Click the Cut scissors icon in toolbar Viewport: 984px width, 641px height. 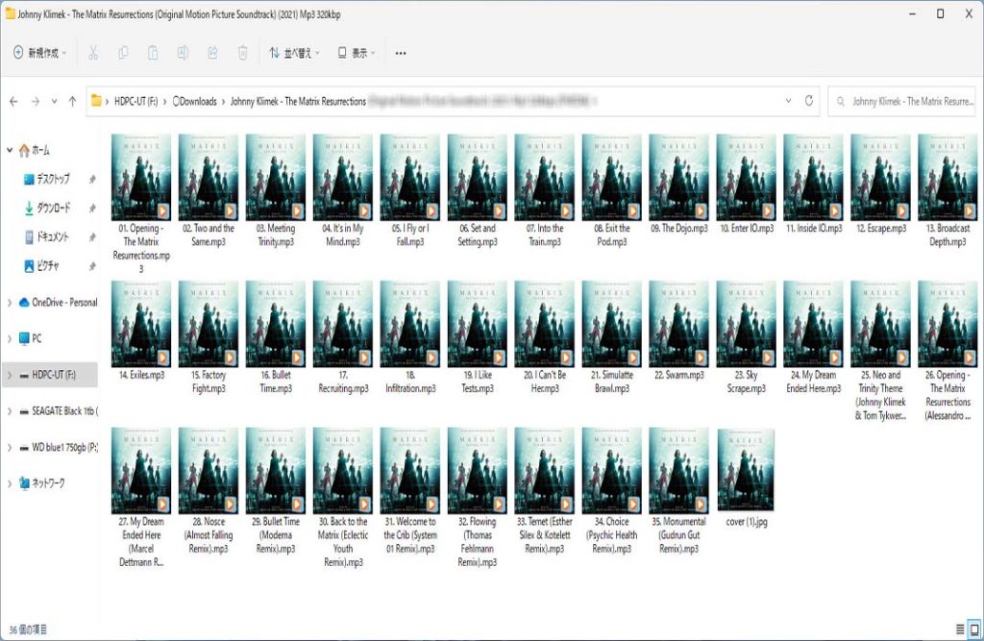click(x=93, y=53)
